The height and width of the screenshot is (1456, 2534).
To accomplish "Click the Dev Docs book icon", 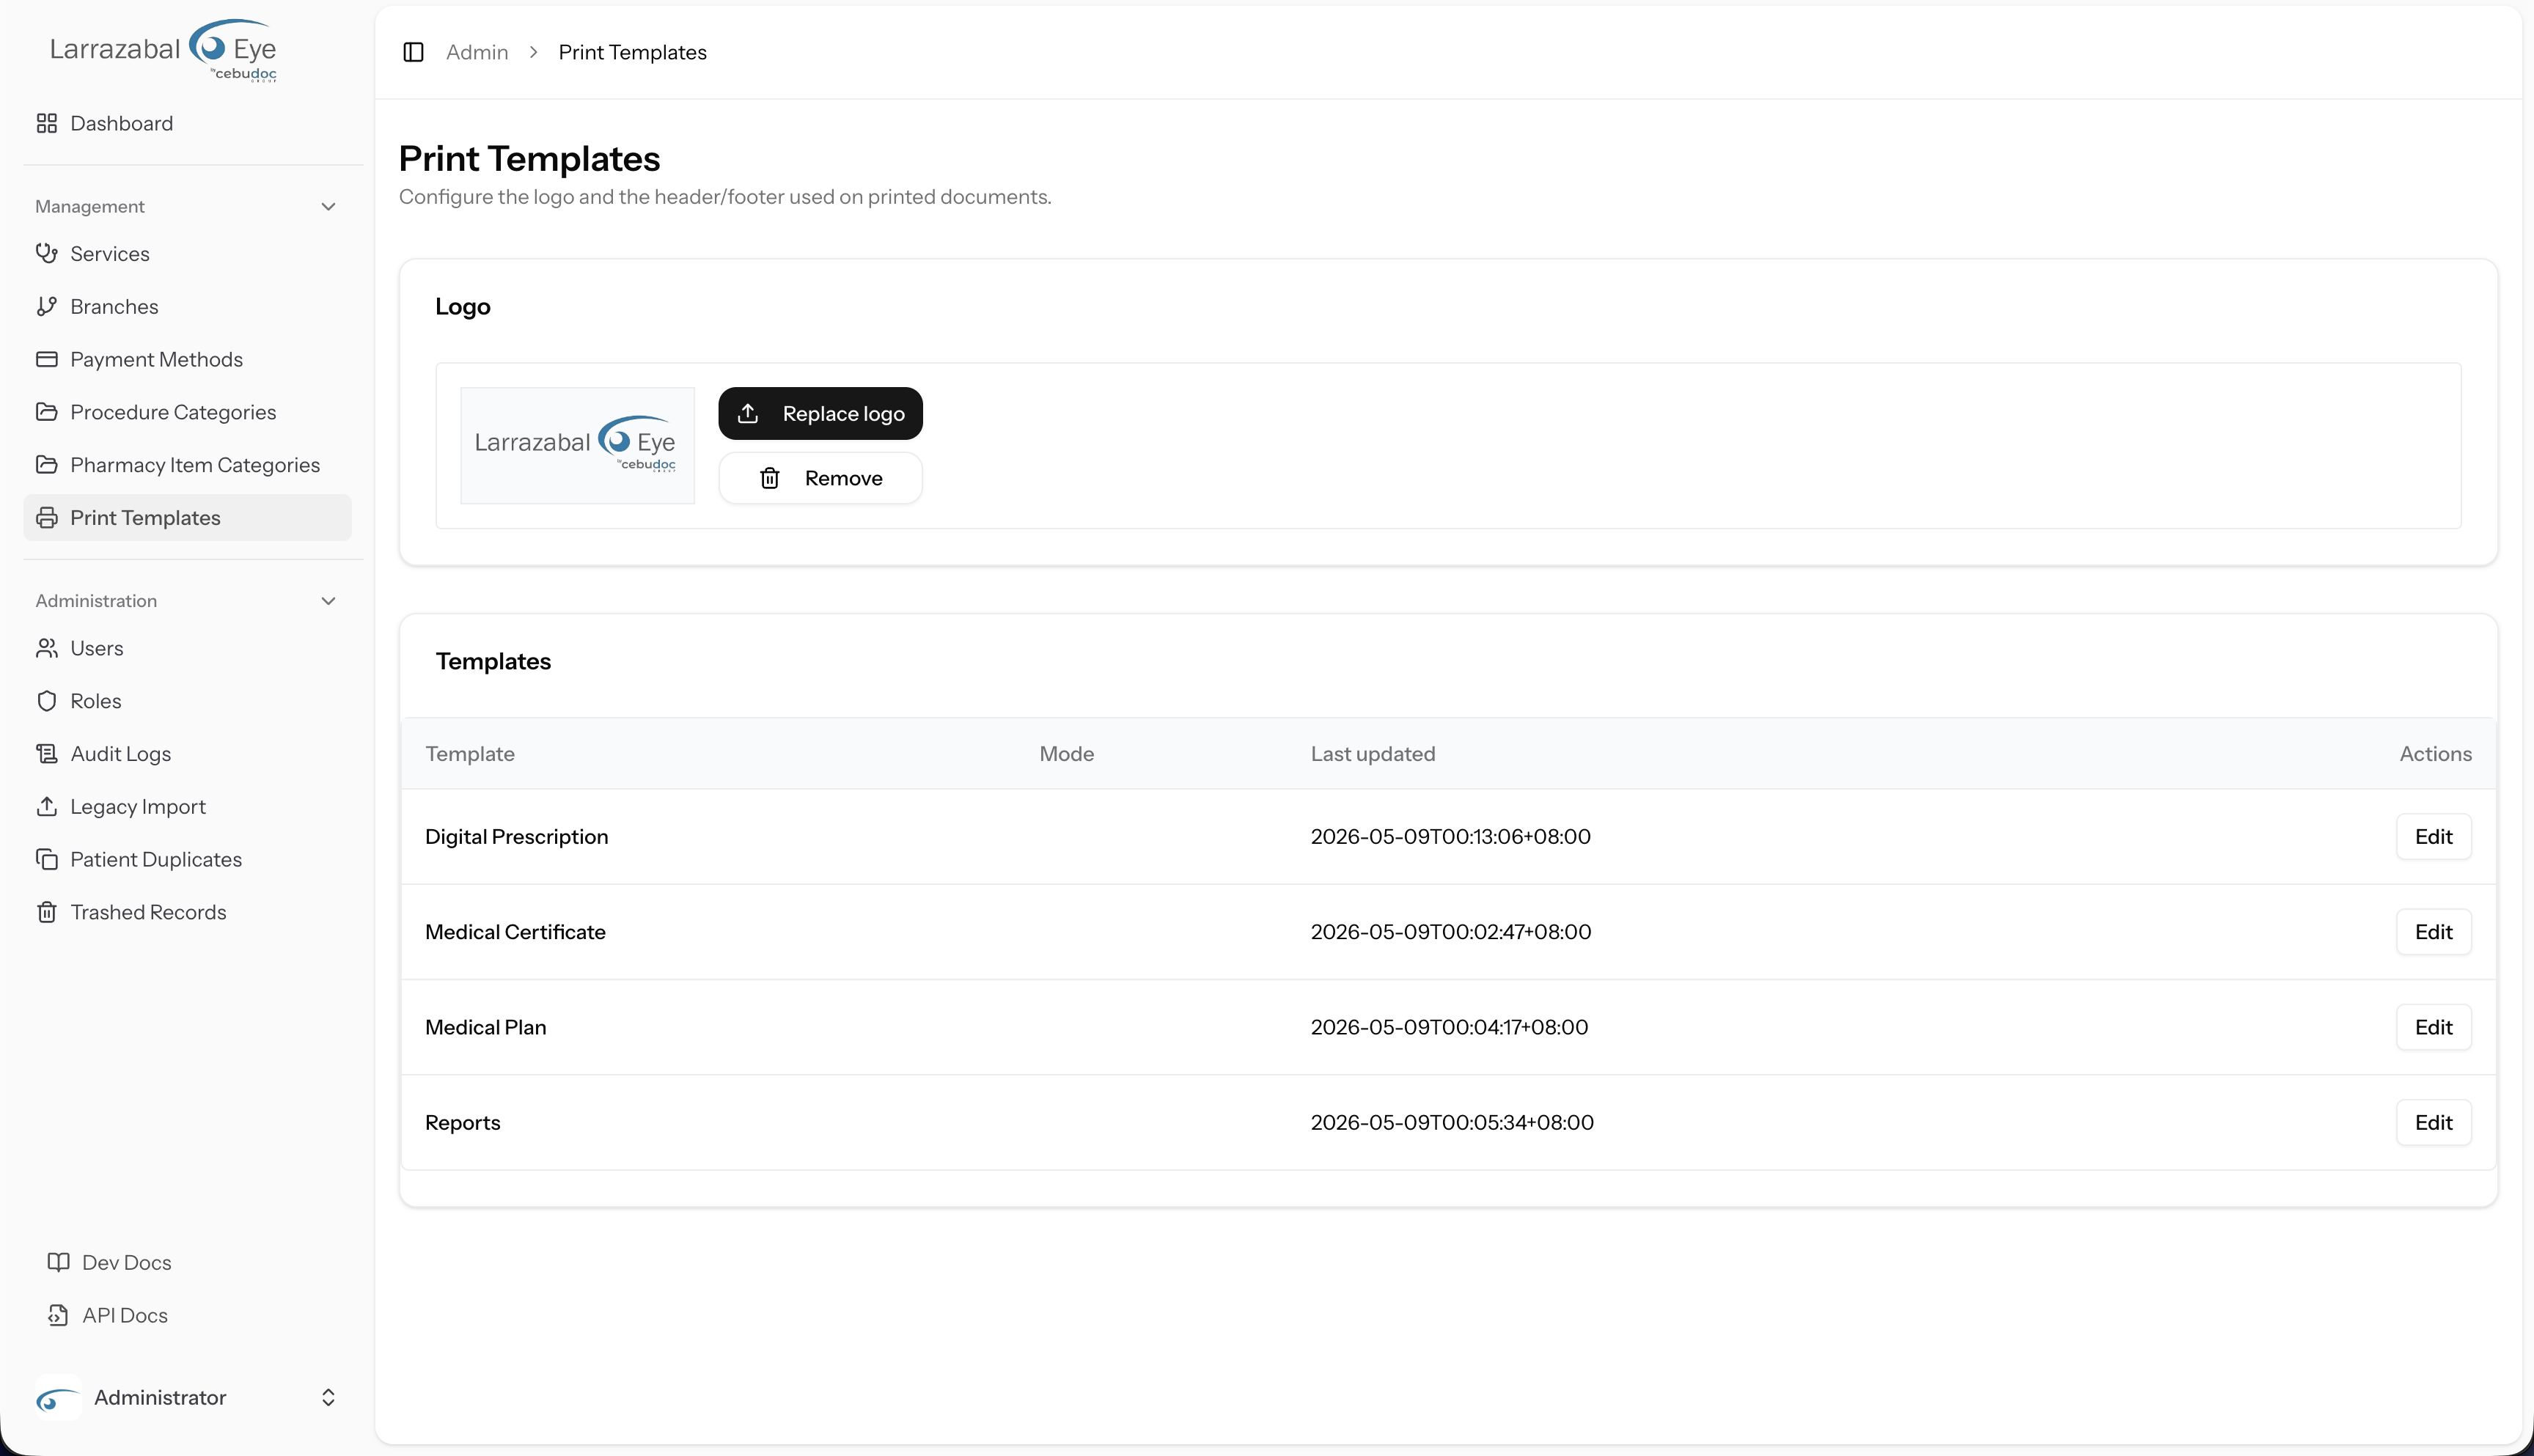I will click(x=59, y=1262).
